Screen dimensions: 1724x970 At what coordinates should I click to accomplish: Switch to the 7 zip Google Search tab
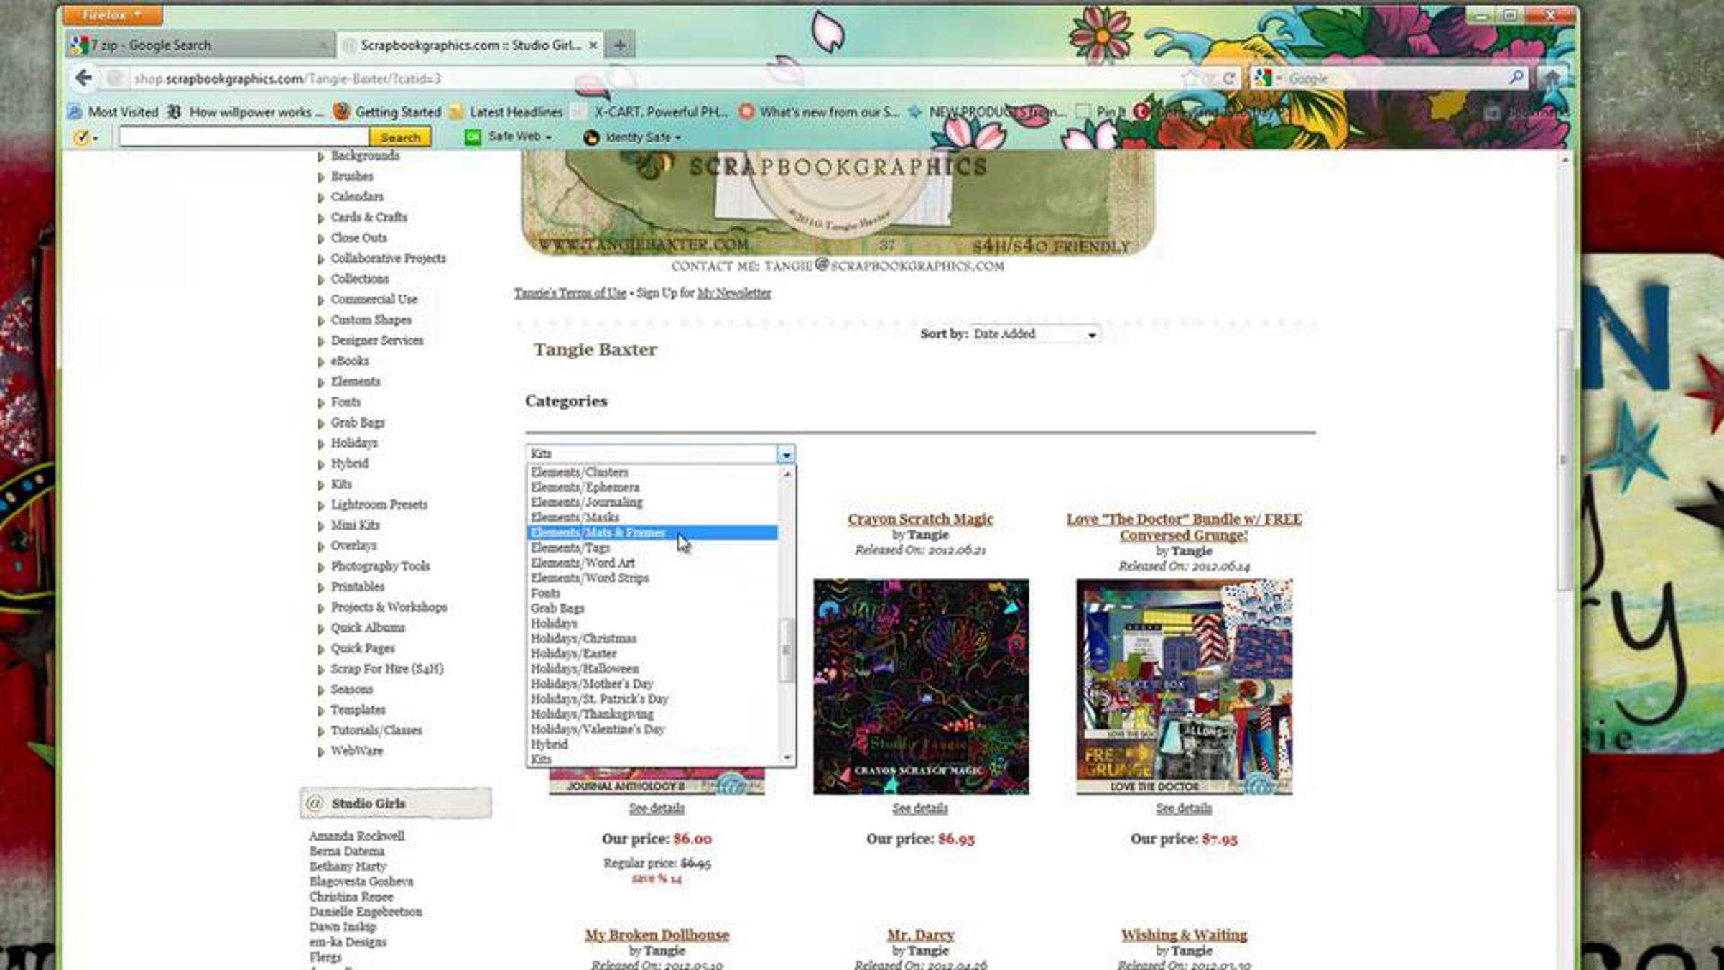click(x=200, y=45)
